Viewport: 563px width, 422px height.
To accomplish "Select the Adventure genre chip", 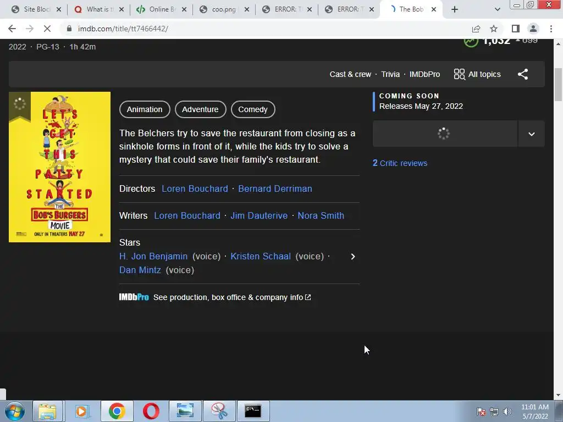I will click(200, 109).
